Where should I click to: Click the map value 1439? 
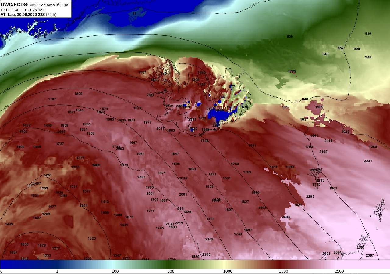tap(9, 224)
